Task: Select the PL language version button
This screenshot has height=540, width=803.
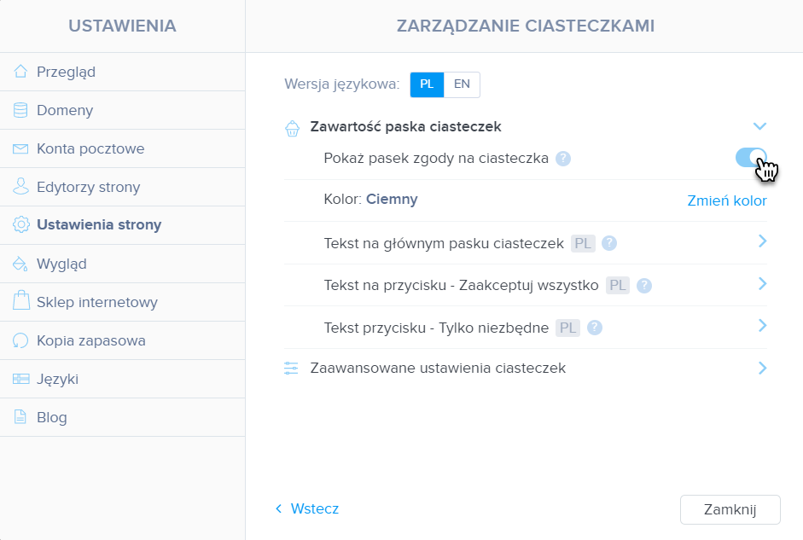Action: click(427, 84)
